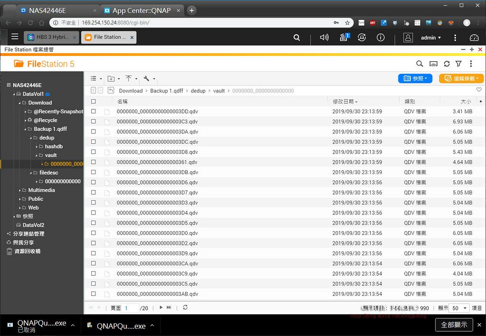Open background tasks icon with badge

point(344,37)
